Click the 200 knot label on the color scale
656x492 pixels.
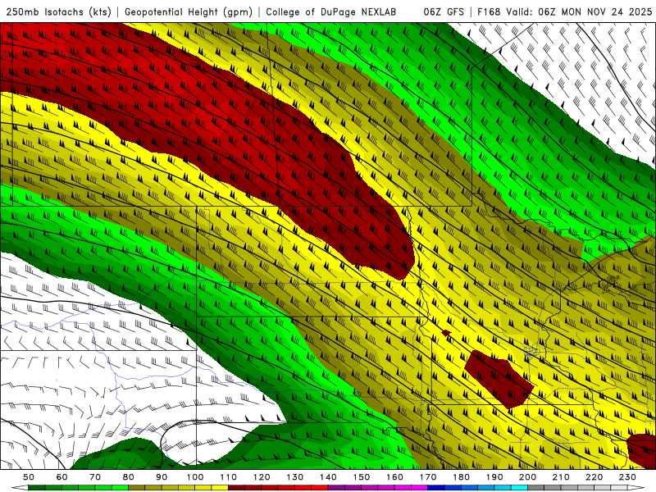[527, 477]
